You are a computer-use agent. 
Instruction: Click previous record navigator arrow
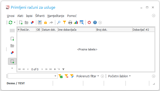28,69
